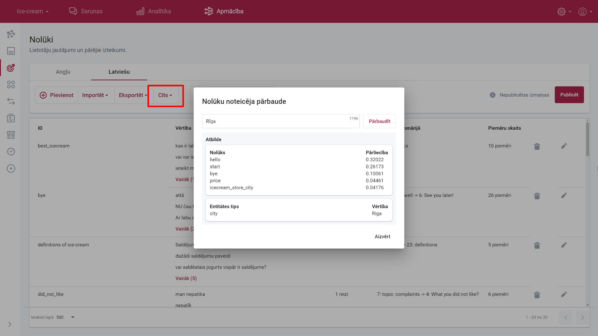Open the Ice-cream project dropdown
Screen dimensions: 598x336
click(32, 11)
